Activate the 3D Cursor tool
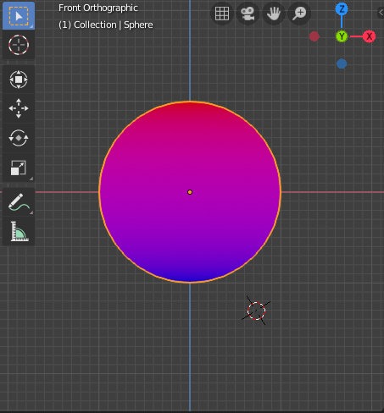The height and width of the screenshot is (413, 384). [19, 45]
